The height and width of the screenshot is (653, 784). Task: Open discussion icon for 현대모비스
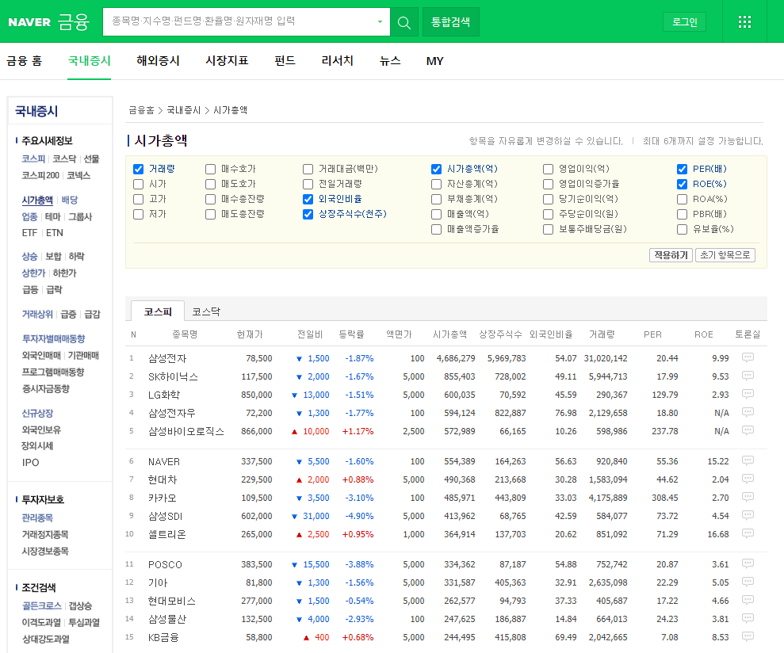coord(748,600)
